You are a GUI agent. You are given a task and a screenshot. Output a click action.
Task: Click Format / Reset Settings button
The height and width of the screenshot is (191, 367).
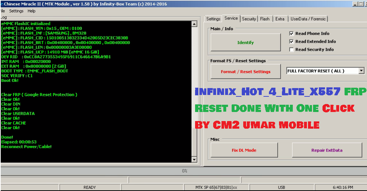[245, 72]
